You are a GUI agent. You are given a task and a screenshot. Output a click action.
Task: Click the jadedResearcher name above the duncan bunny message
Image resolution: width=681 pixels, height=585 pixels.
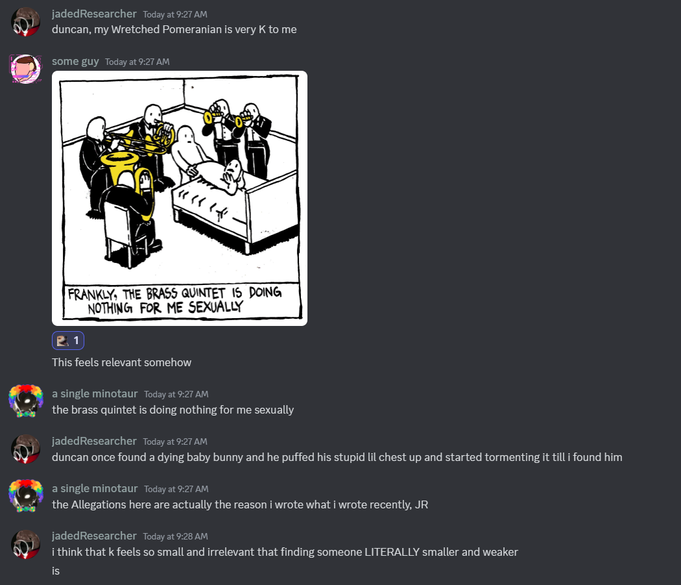click(x=94, y=441)
